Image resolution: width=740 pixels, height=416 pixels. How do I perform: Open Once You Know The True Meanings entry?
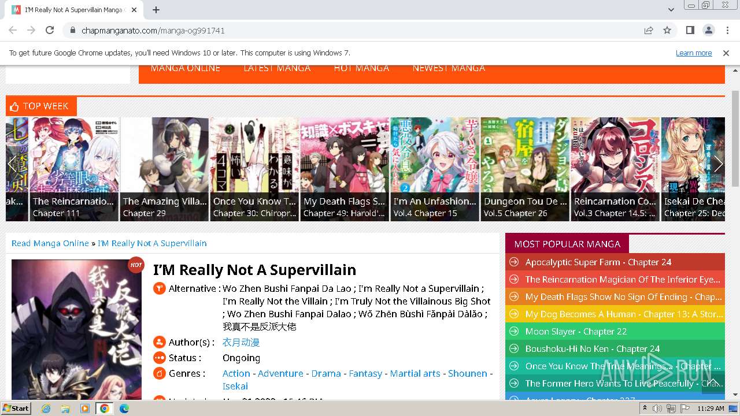click(623, 366)
